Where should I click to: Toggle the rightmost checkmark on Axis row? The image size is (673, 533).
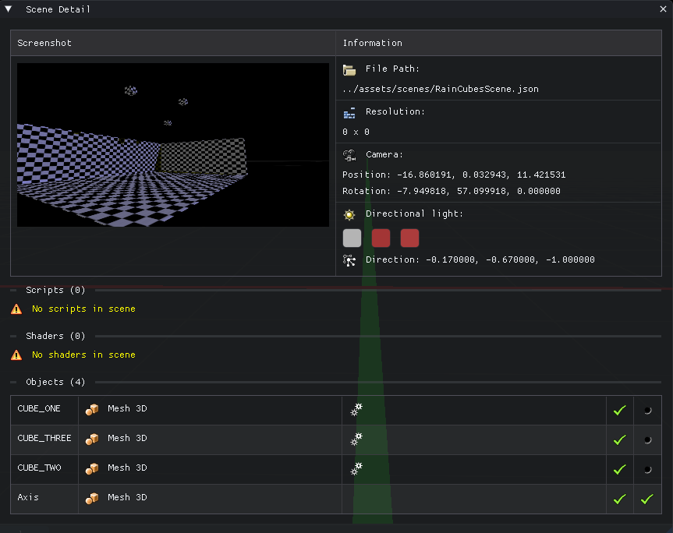click(646, 499)
